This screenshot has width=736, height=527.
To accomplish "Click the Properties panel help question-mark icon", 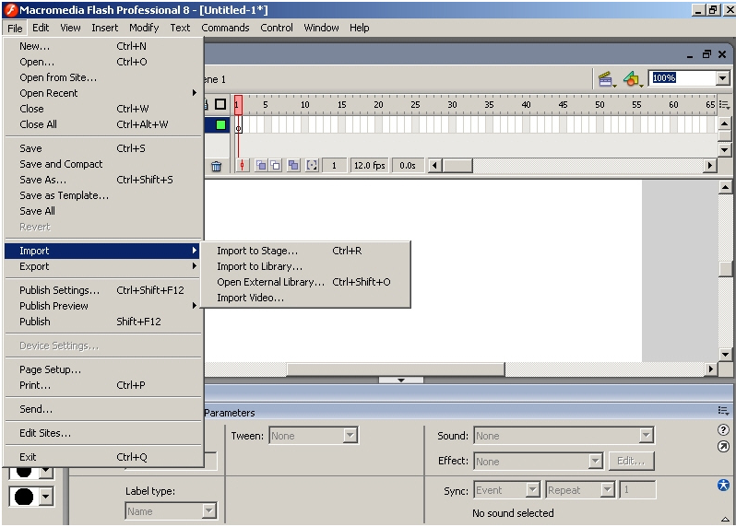I will (723, 429).
